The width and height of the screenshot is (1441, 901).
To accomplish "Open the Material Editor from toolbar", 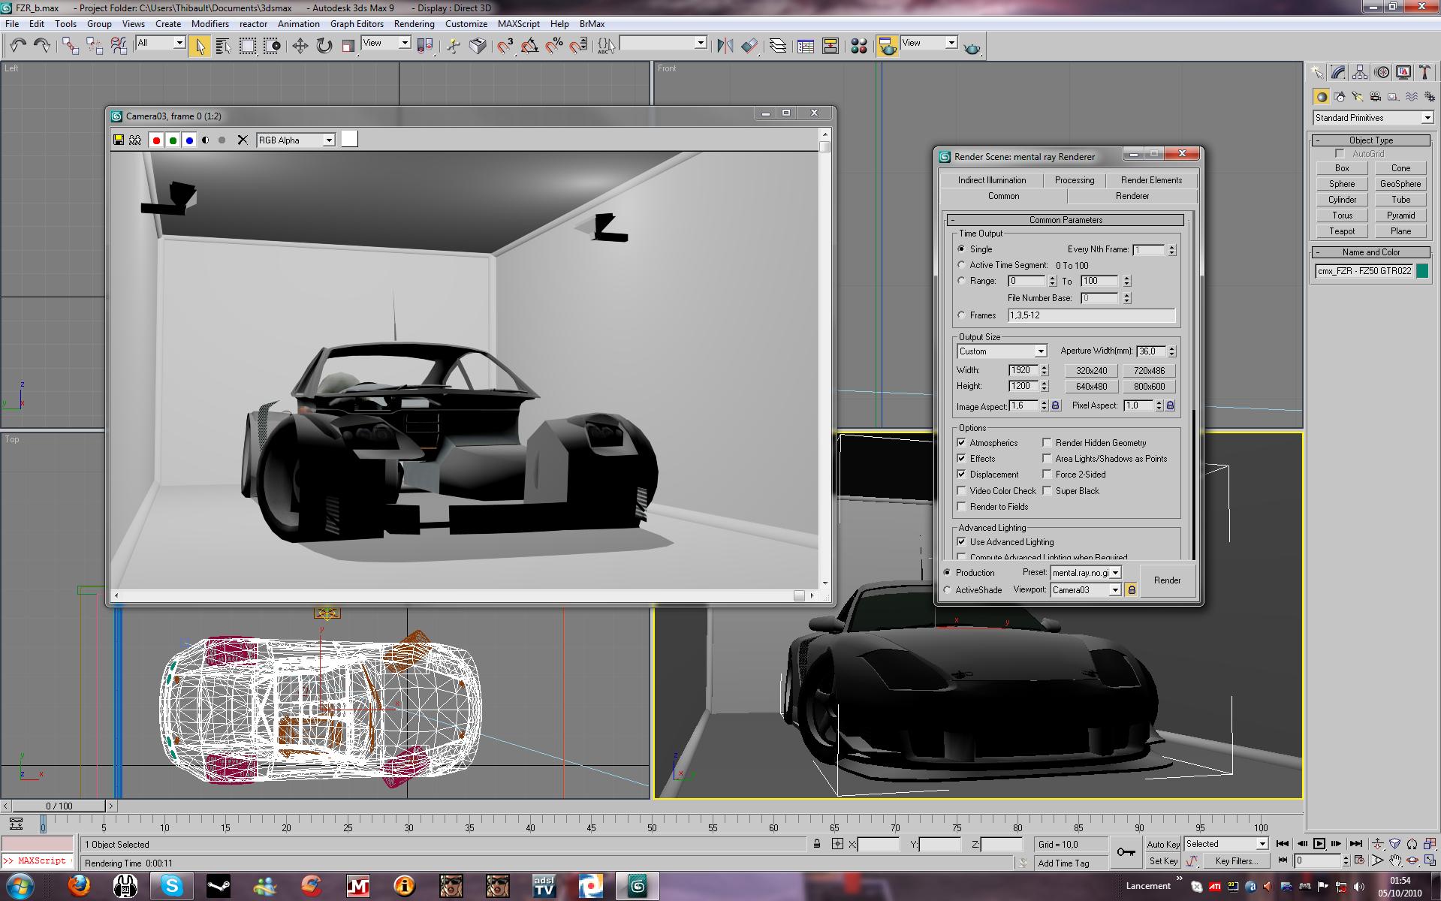I will tap(859, 47).
